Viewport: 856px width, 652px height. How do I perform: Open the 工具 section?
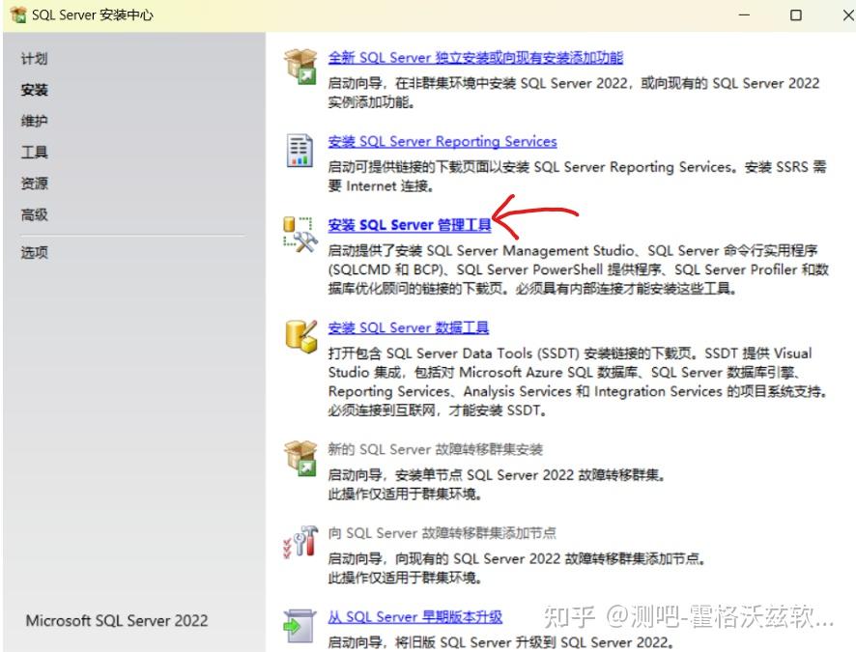point(34,152)
